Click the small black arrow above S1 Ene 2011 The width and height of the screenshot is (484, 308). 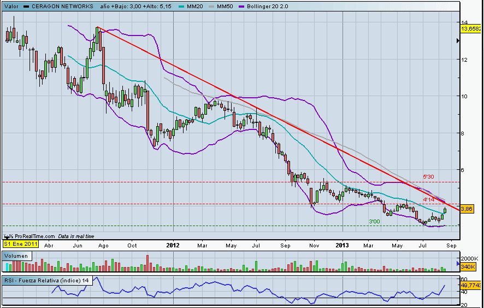tap(7, 238)
